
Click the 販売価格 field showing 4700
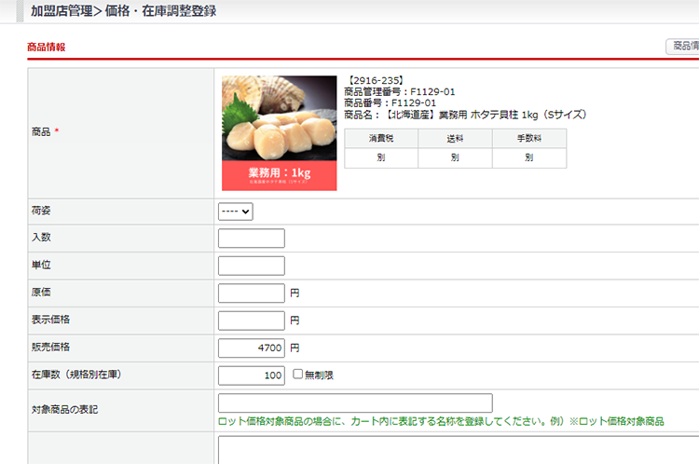(x=251, y=348)
